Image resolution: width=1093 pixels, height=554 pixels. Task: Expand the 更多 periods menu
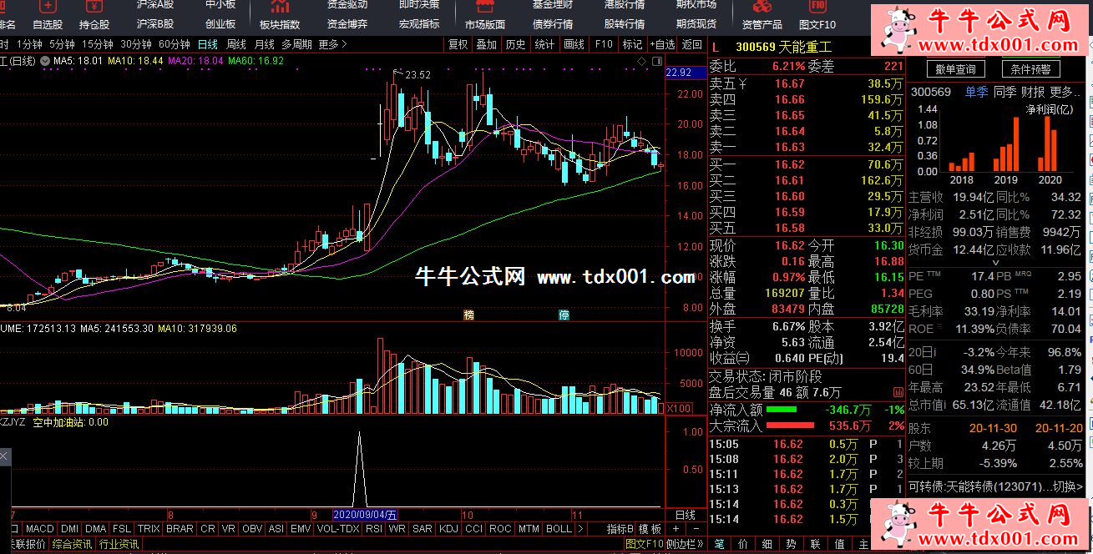pyautogui.click(x=332, y=44)
